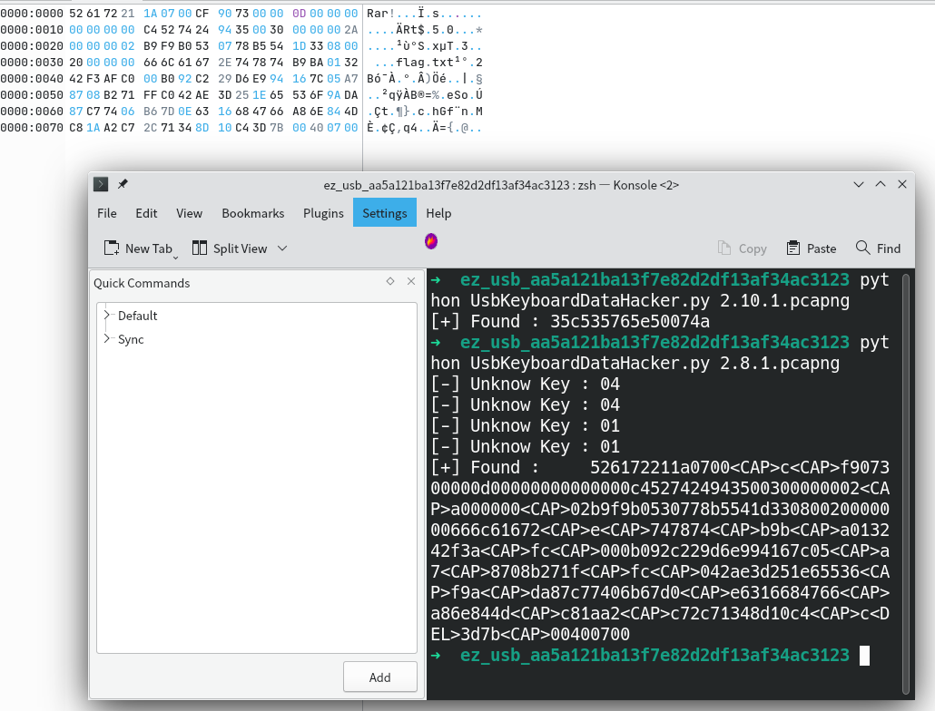This screenshot has width=935, height=711.
Task: Open the Edit menu
Action: point(146,213)
